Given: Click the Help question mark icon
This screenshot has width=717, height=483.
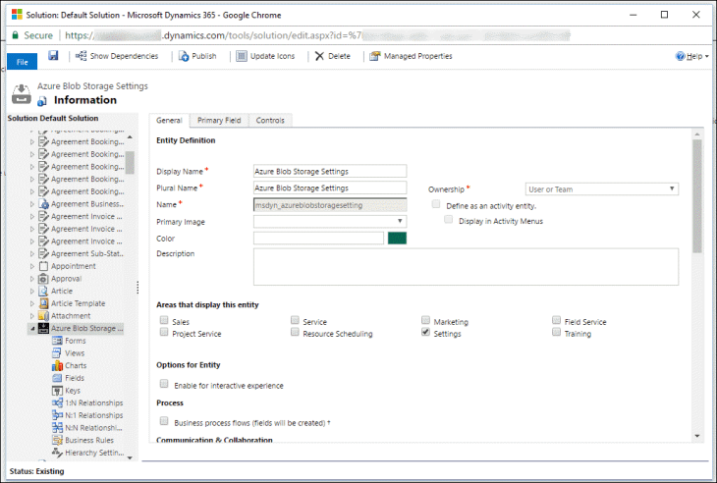Looking at the screenshot, I should click(x=681, y=56).
